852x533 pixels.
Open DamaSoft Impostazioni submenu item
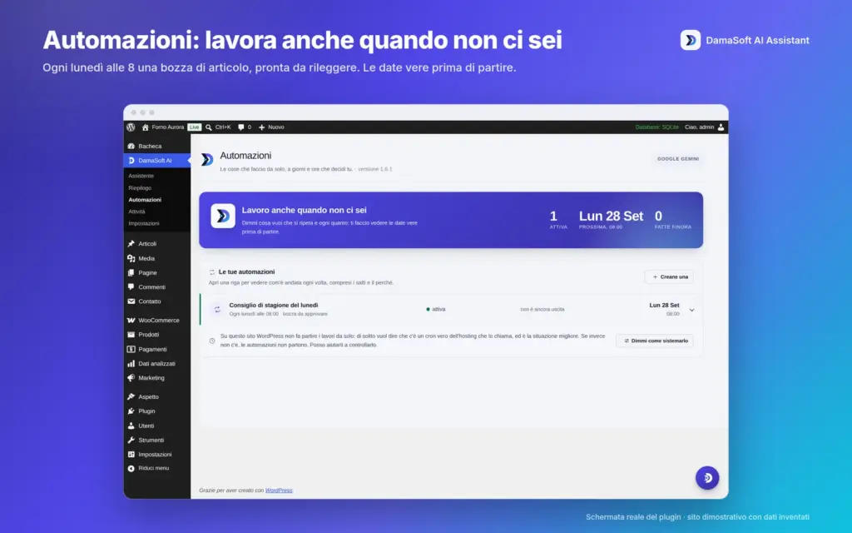[144, 223]
